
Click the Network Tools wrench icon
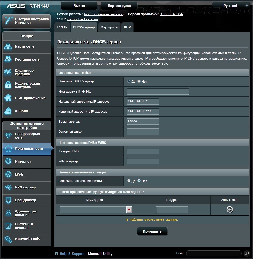tap(8, 239)
